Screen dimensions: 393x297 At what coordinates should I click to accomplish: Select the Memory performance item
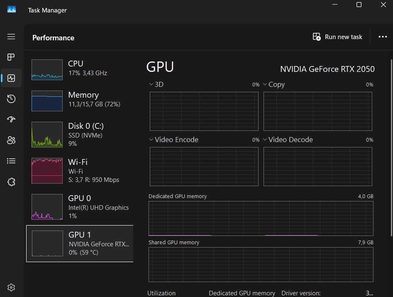pos(80,101)
